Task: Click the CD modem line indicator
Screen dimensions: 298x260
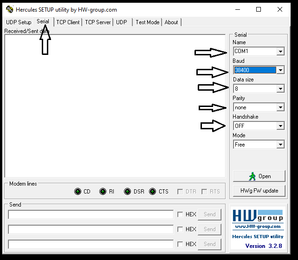Action: pyautogui.click(x=78, y=191)
